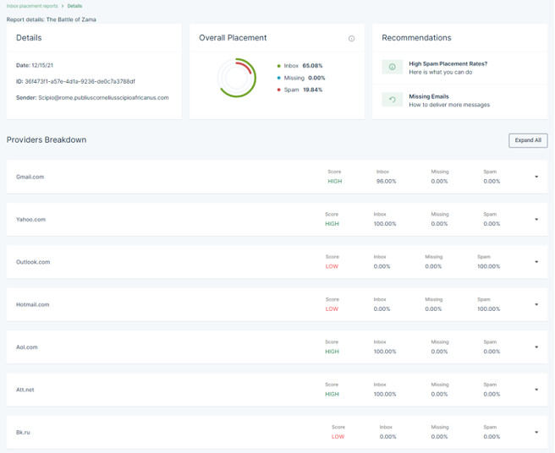The width and height of the screenshot is (555, 453).
Task: Click Hotmail.com spam 100.00% value
Action: (x=488, y=309)
